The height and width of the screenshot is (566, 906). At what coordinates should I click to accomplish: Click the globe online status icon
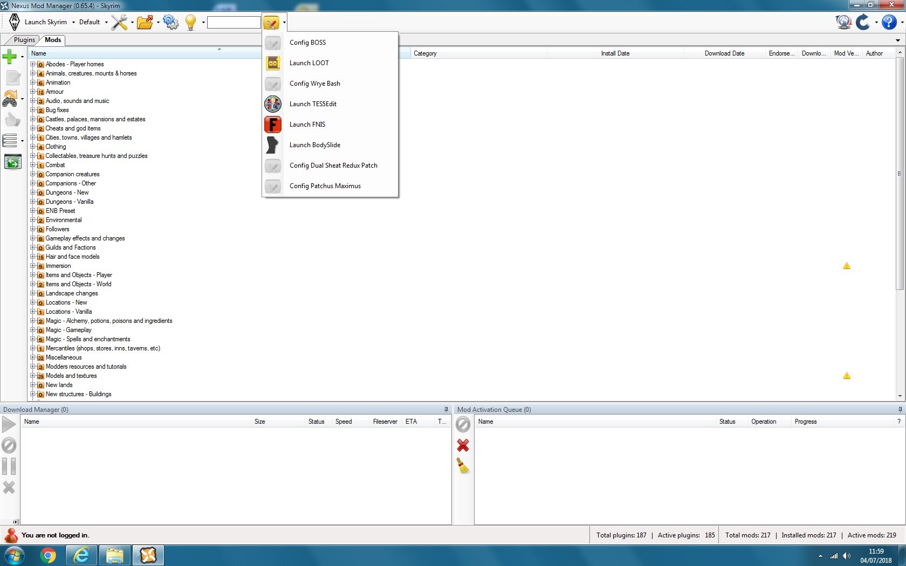(x=843, y=22)
